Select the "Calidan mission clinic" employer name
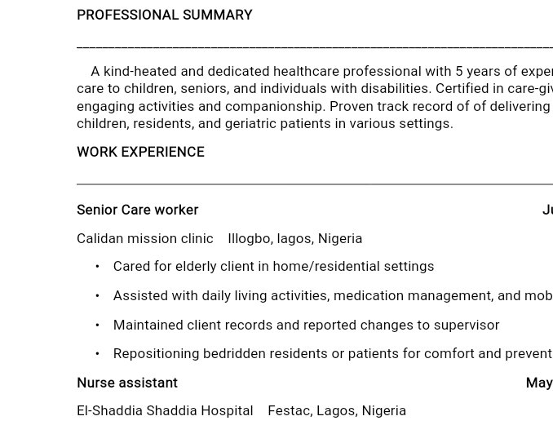Viewport: 553px width, 434px height. (x=144, y=238)
